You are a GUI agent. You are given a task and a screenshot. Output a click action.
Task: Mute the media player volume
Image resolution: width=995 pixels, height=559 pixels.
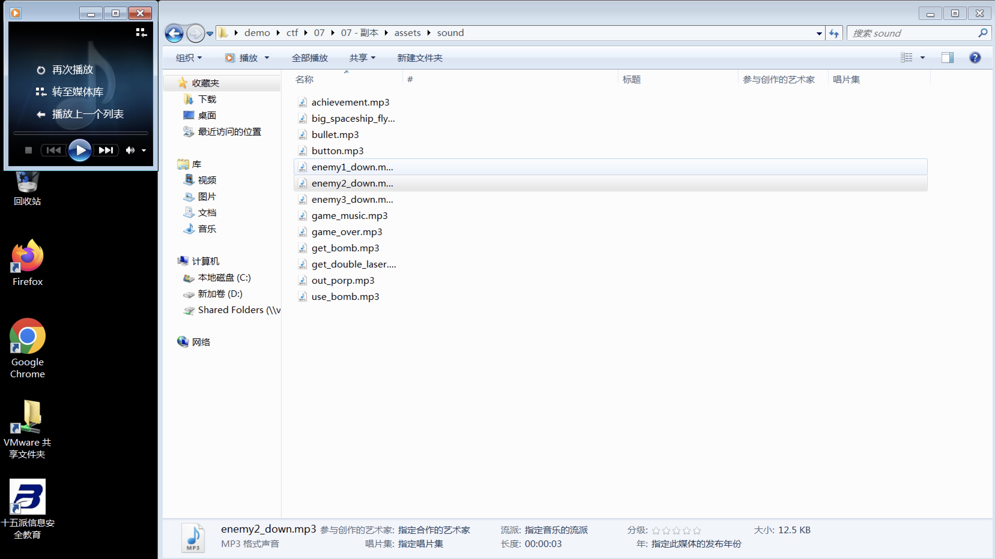130,150
